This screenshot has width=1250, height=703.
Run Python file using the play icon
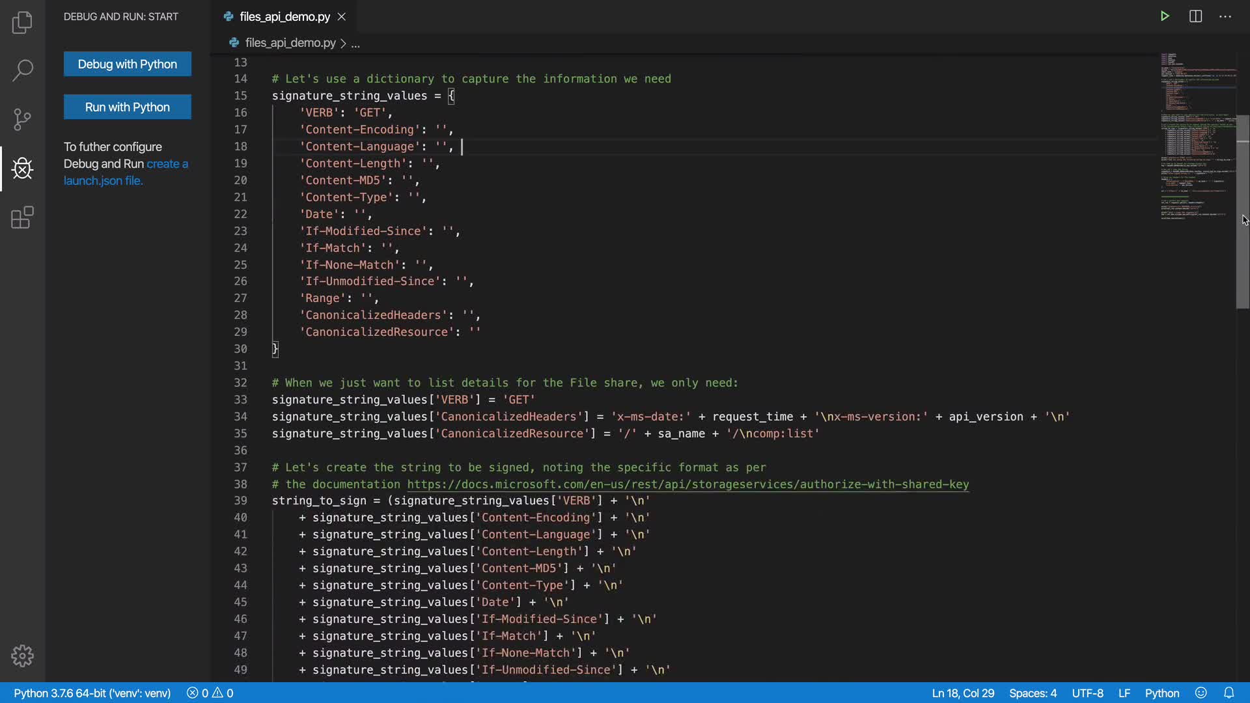coord(1165,16)
